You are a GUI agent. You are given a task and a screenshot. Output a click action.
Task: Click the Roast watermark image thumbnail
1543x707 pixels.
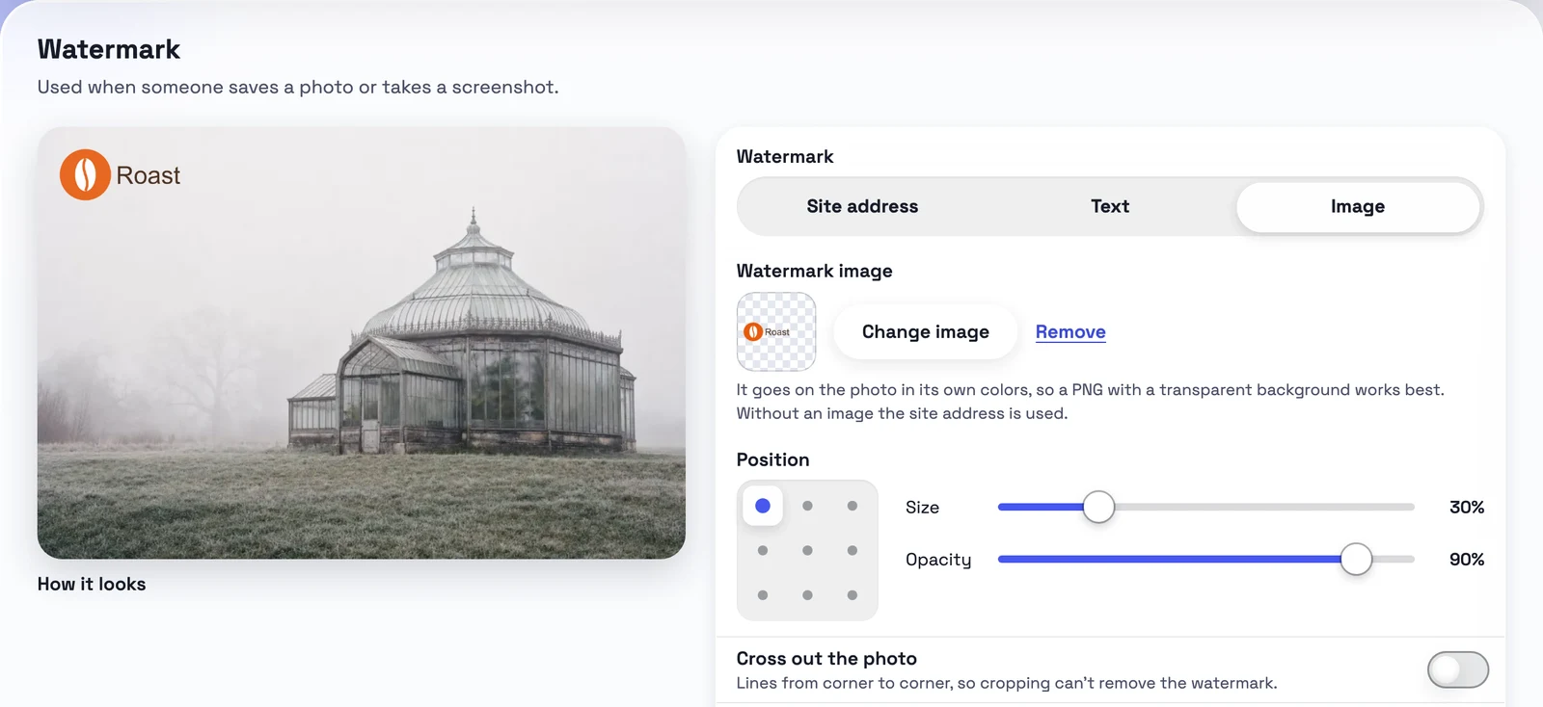[776, 331]
